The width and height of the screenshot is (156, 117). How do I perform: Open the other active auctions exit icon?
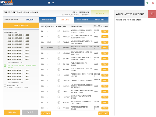[152, 14]
